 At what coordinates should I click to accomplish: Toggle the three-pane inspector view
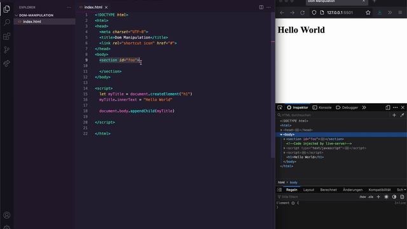click(x=279, y=190)
